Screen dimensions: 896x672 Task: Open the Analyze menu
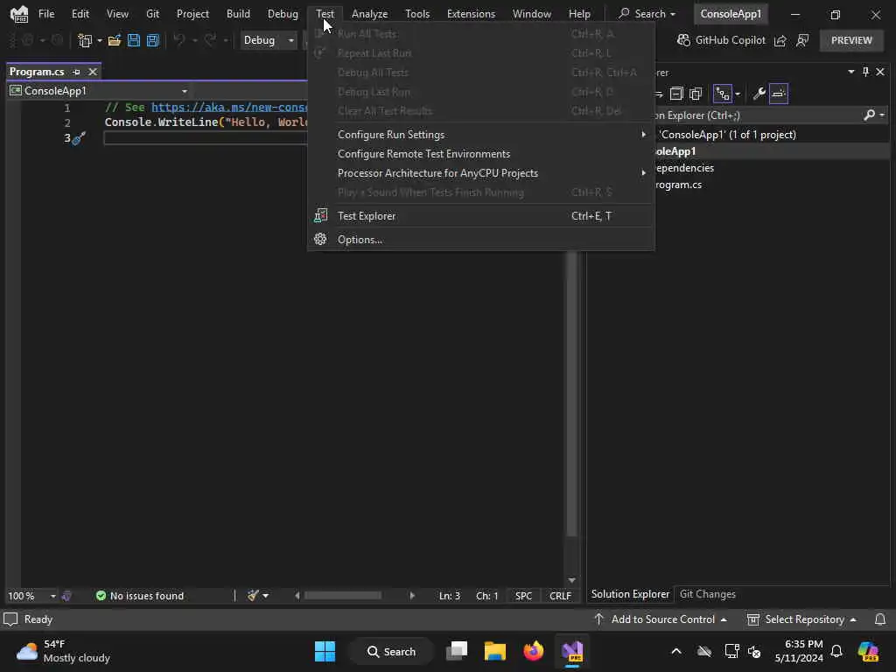tap(370, 14)
